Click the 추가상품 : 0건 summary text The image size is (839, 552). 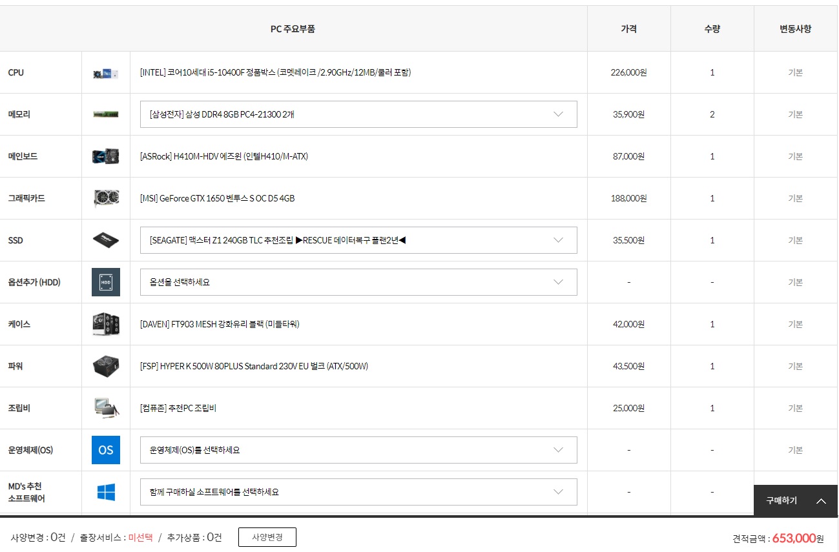194,537
